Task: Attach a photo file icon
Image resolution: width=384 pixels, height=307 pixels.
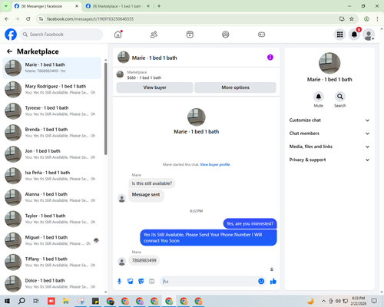Action: [131, 282]
